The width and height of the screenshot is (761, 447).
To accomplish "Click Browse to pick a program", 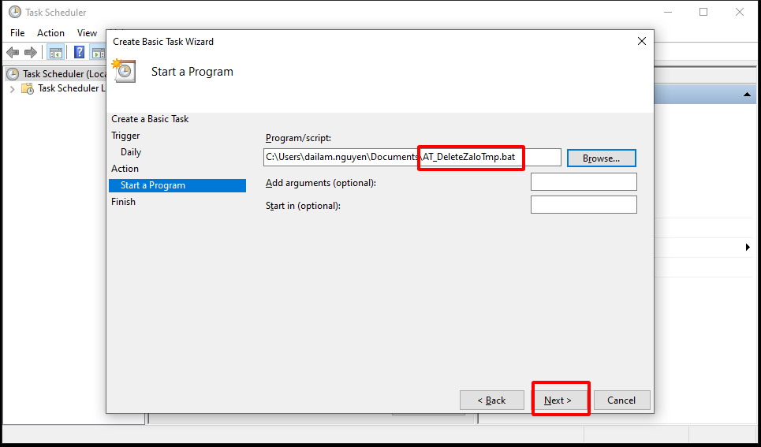I will [601, 158].
